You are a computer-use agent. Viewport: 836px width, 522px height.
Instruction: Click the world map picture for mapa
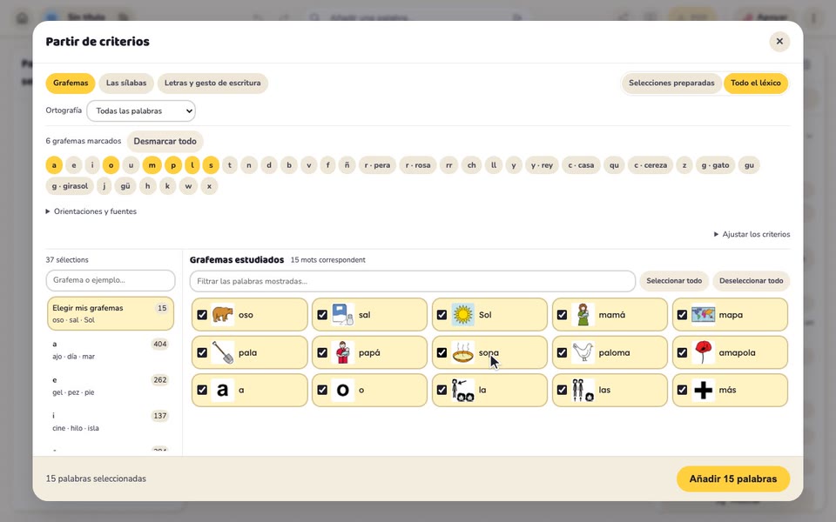[703, 314]
